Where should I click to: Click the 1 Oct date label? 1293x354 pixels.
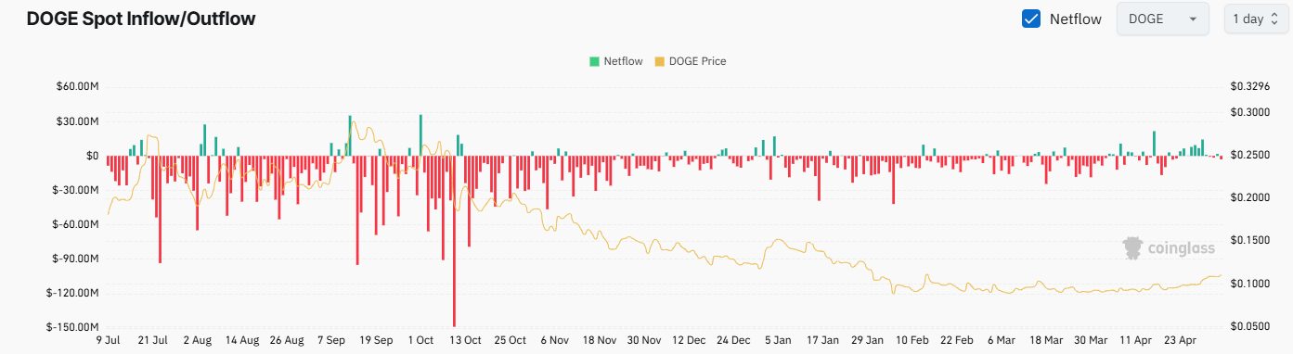click(x=420, y=341)
